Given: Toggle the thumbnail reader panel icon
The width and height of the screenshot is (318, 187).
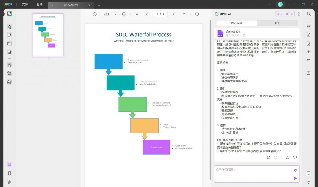Looking at the screenshot, I should (9, 14).
